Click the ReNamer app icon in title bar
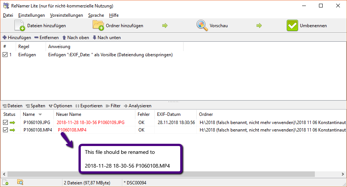The image size is (347, 187). pos(6,6)
